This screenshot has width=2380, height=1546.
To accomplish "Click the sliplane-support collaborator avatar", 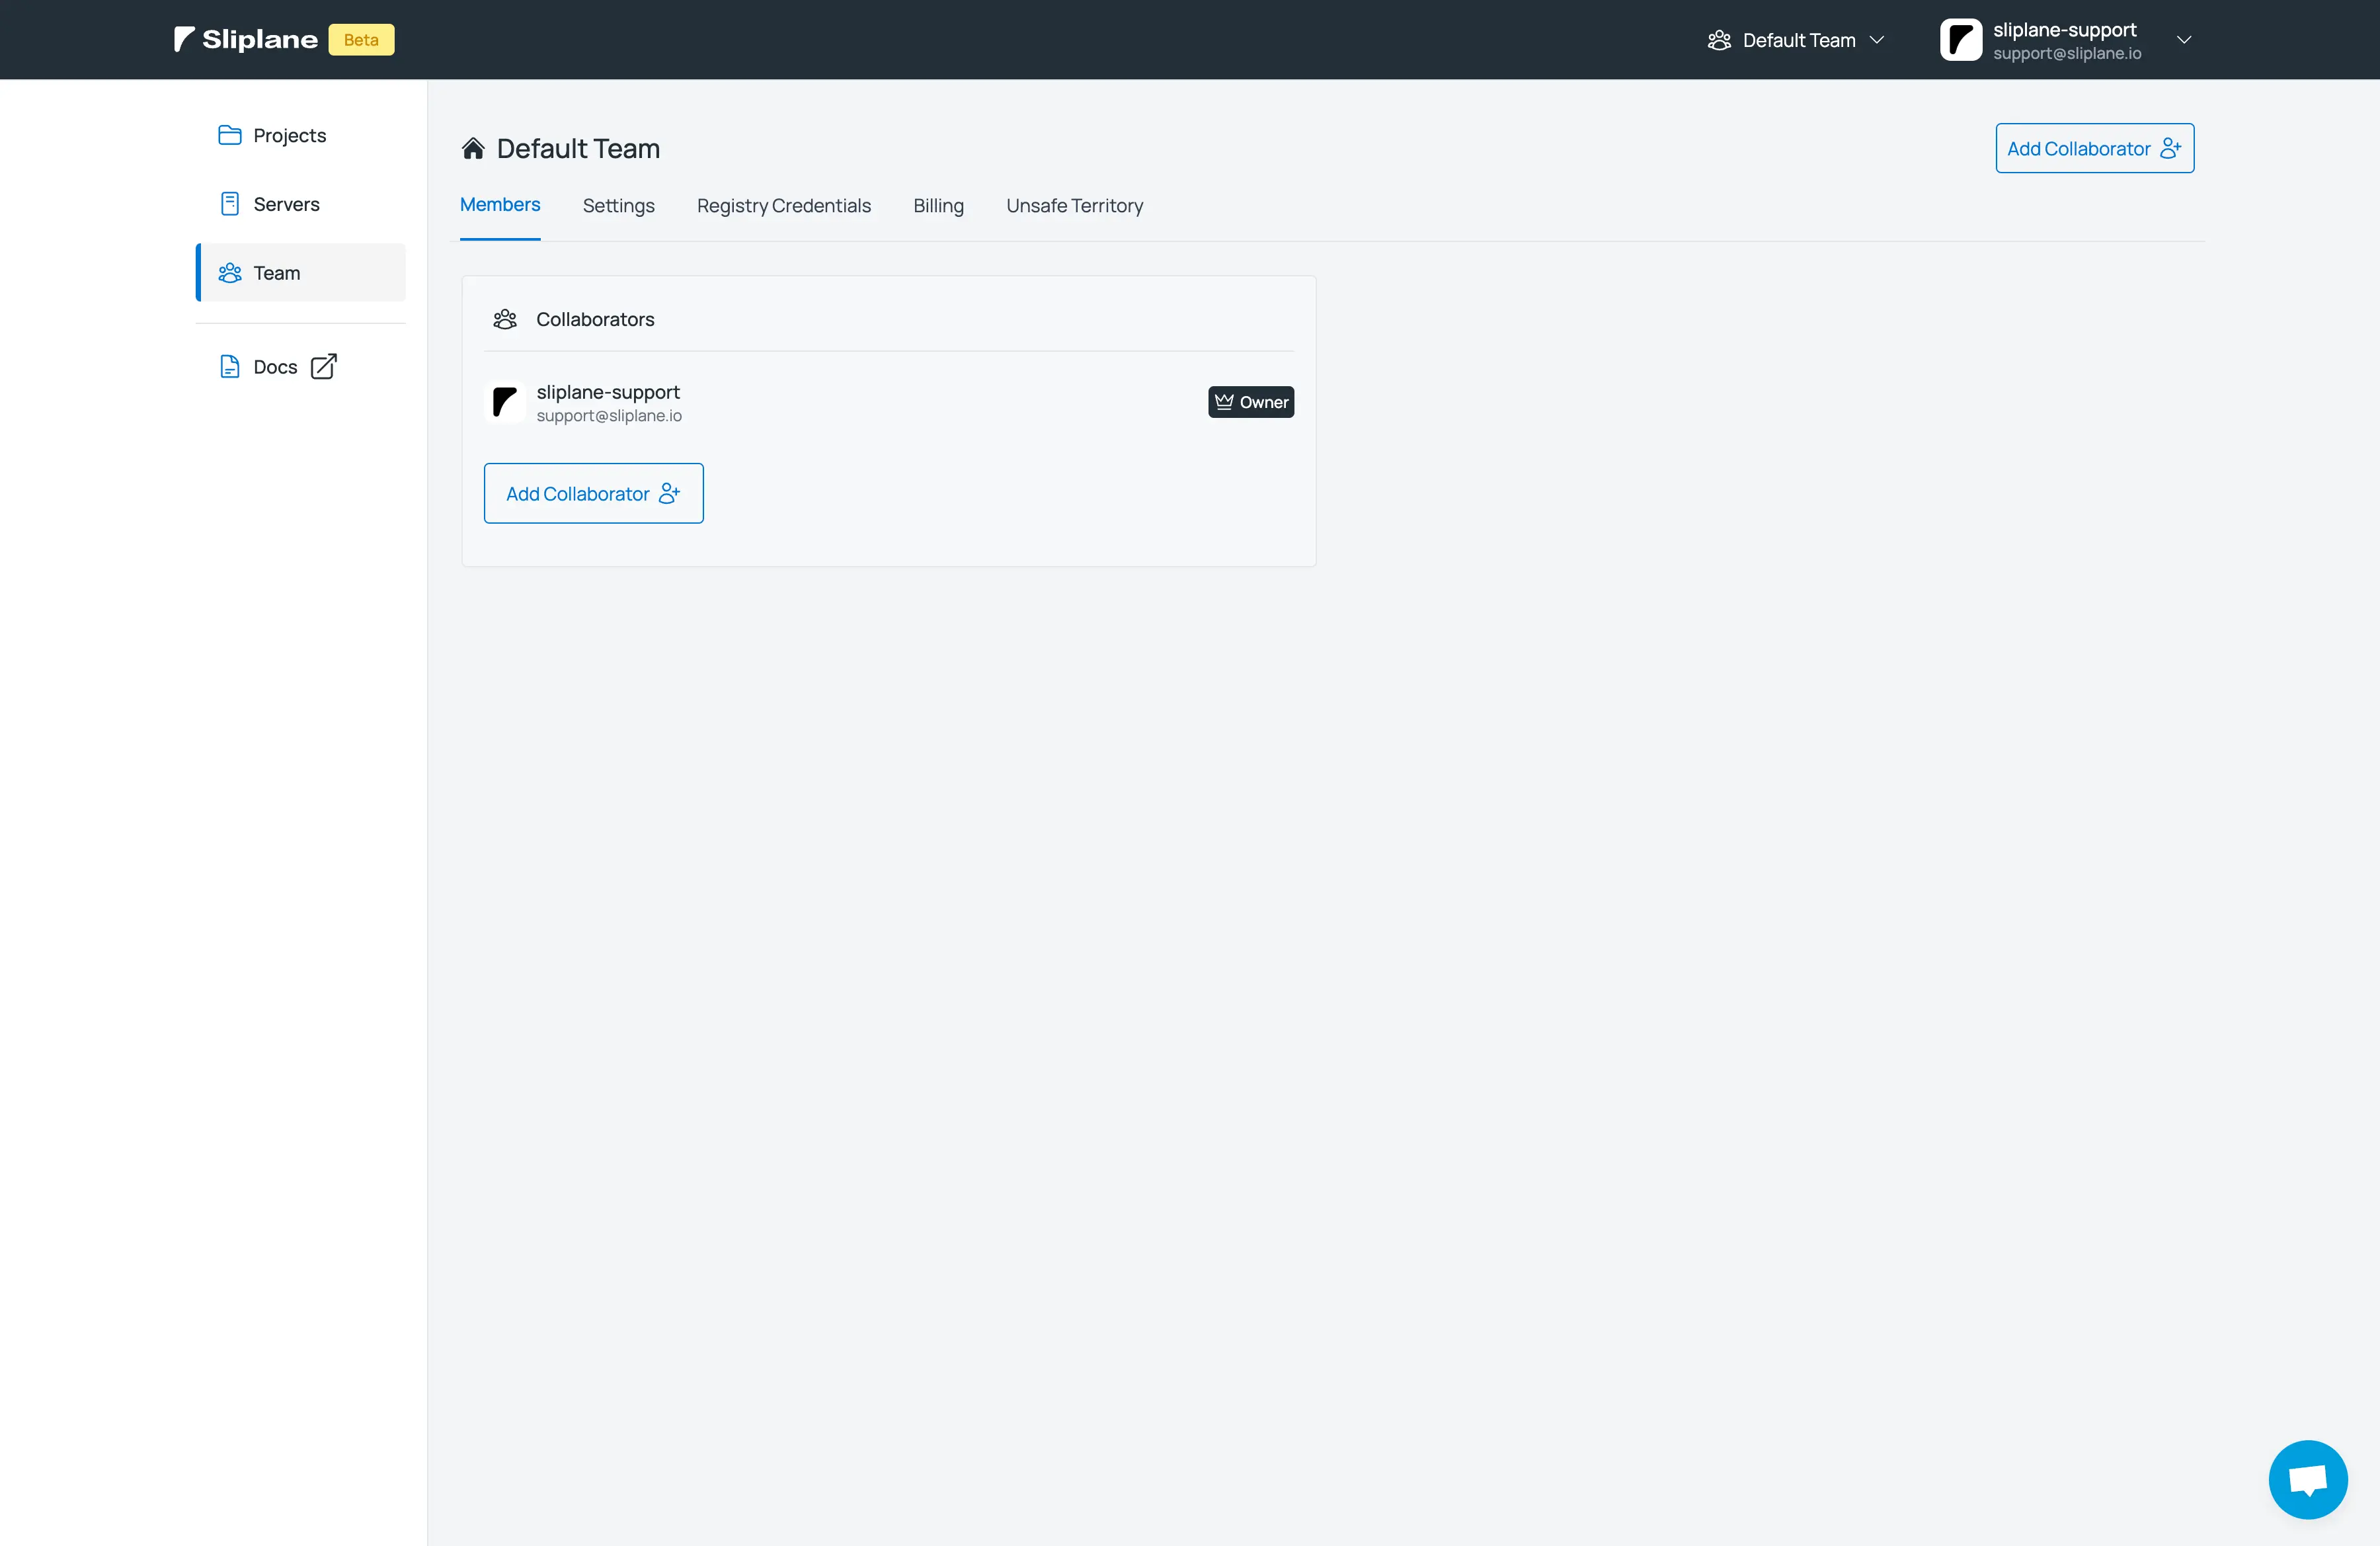I will pos(505,402).
